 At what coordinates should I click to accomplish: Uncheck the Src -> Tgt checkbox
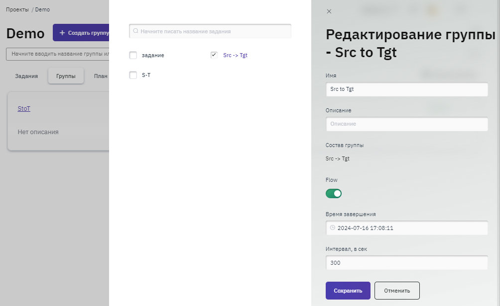pos(214,55)
